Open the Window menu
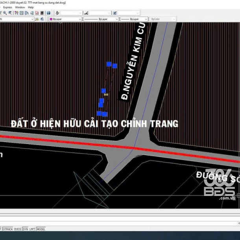Screen dimensions: 240x240 [20, 7]
